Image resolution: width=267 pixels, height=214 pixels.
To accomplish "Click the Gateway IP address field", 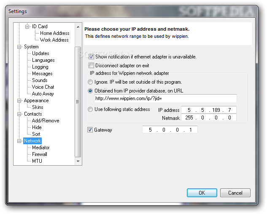I will 170,130.
